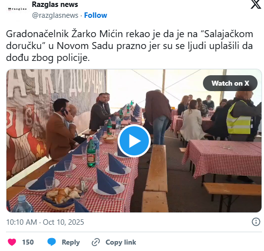Like the tweet with heart icon
The image size is (264, 251).
pyautogui.click(x=12, y=242)
